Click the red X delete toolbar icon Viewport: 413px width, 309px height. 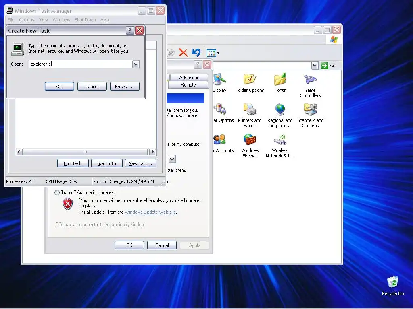click(184, 53)
